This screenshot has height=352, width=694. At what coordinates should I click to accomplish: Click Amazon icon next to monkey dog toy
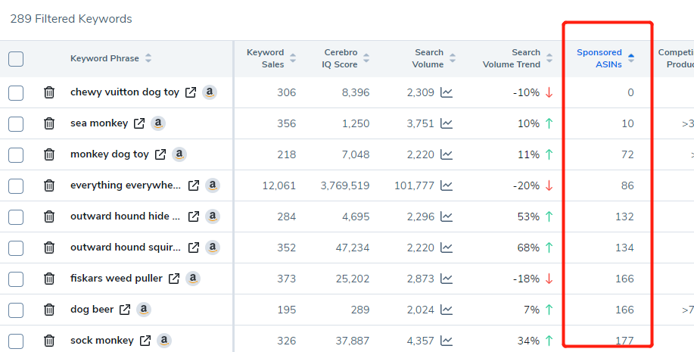179,154
